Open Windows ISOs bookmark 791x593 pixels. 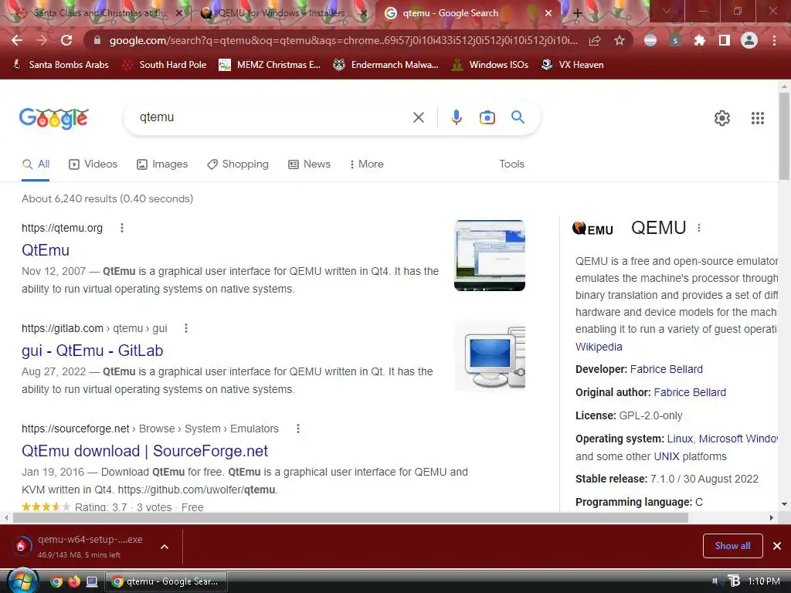click(x=490, y=65)
